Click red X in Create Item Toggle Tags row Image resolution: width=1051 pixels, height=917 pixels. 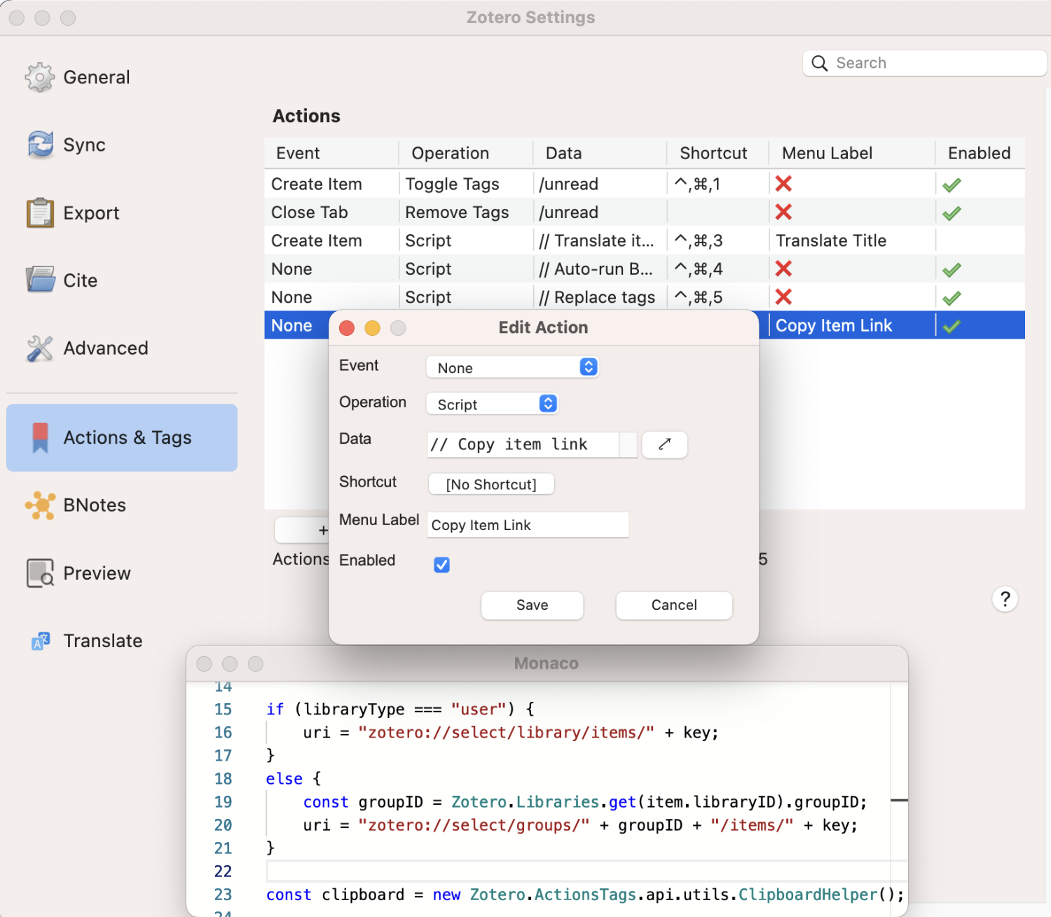click(783, 184)
